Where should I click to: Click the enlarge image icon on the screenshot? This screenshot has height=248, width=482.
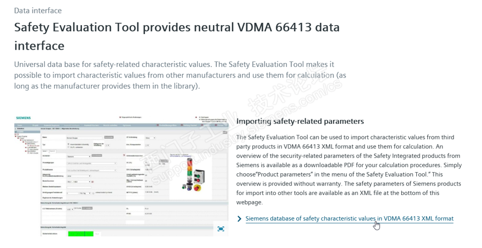coord(221,228)
